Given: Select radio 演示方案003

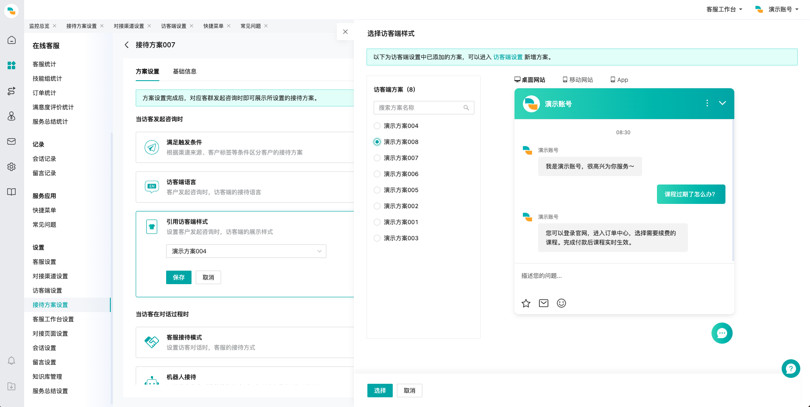Looking at the screenshot, I should point(377,238).
